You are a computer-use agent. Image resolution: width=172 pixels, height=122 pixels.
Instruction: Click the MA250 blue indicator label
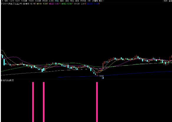(x=93, y=4)
